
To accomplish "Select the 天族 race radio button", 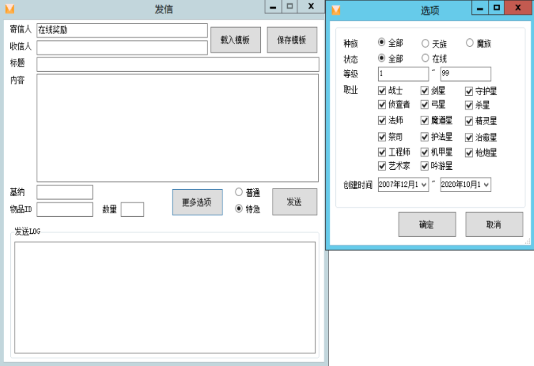I will point(425,44).
